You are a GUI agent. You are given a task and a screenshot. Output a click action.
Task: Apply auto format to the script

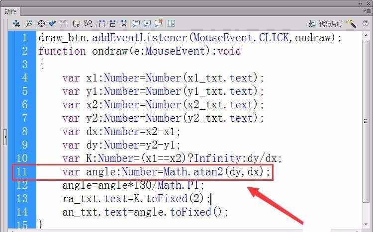[x=63, y=23]
